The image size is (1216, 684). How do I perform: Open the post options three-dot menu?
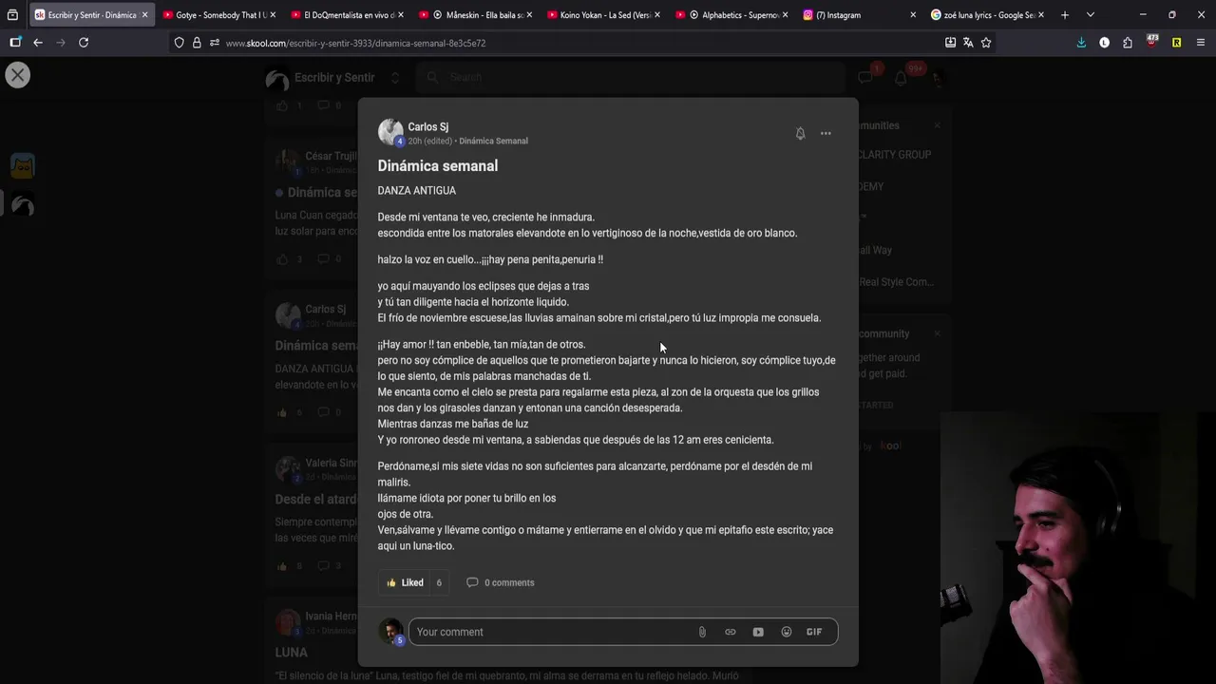(x=826, y=134)
